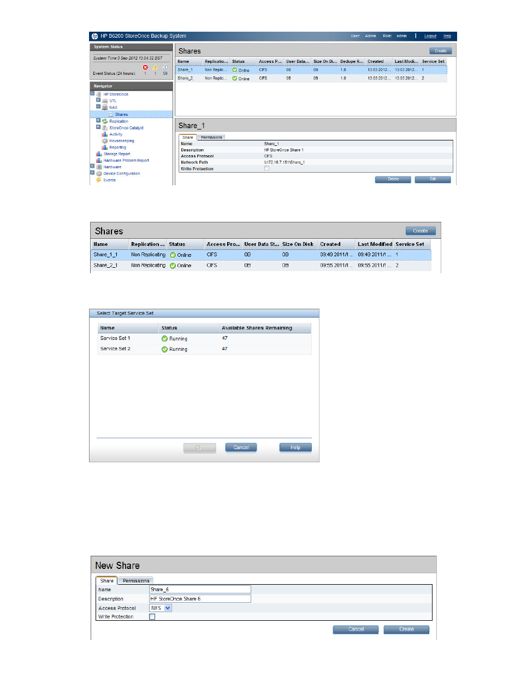521x694 pixels.
Task: Enable Write Protection in Share_1 details
Action: tap(267, 168)
